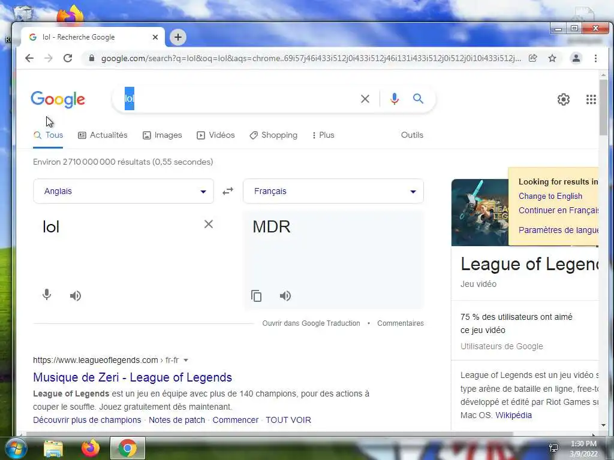This screenshot has height=460, width=614.
Task: Open a new tab with plus button
Action: [177, 37]
